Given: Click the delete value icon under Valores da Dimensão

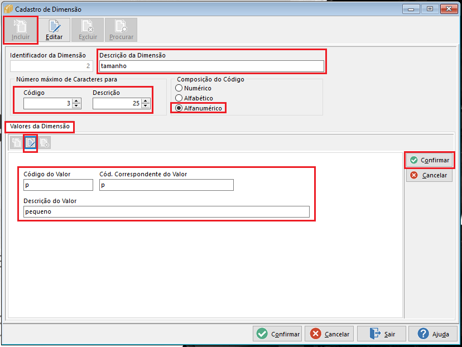Looking at the screenshot, I should tap(45, 143).
